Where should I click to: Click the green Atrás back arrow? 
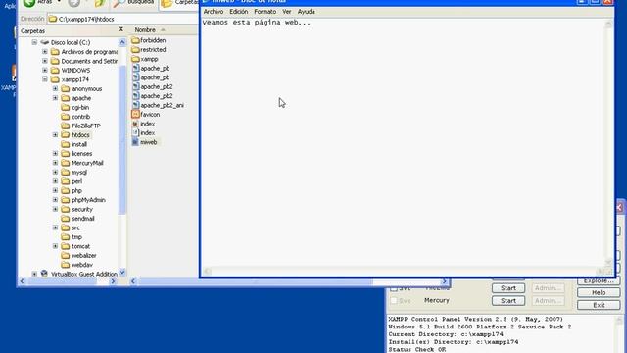29,3
